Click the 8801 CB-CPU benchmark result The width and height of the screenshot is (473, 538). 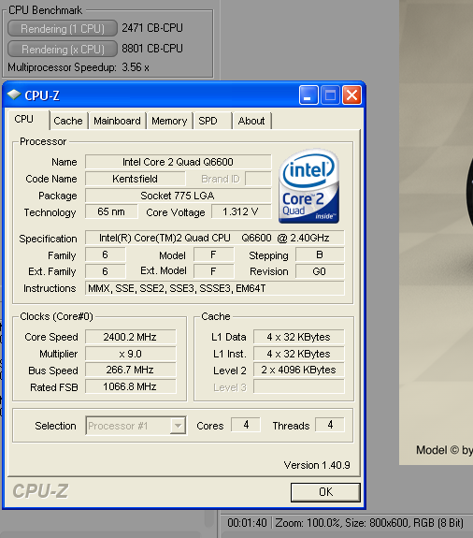click(152, 49)
